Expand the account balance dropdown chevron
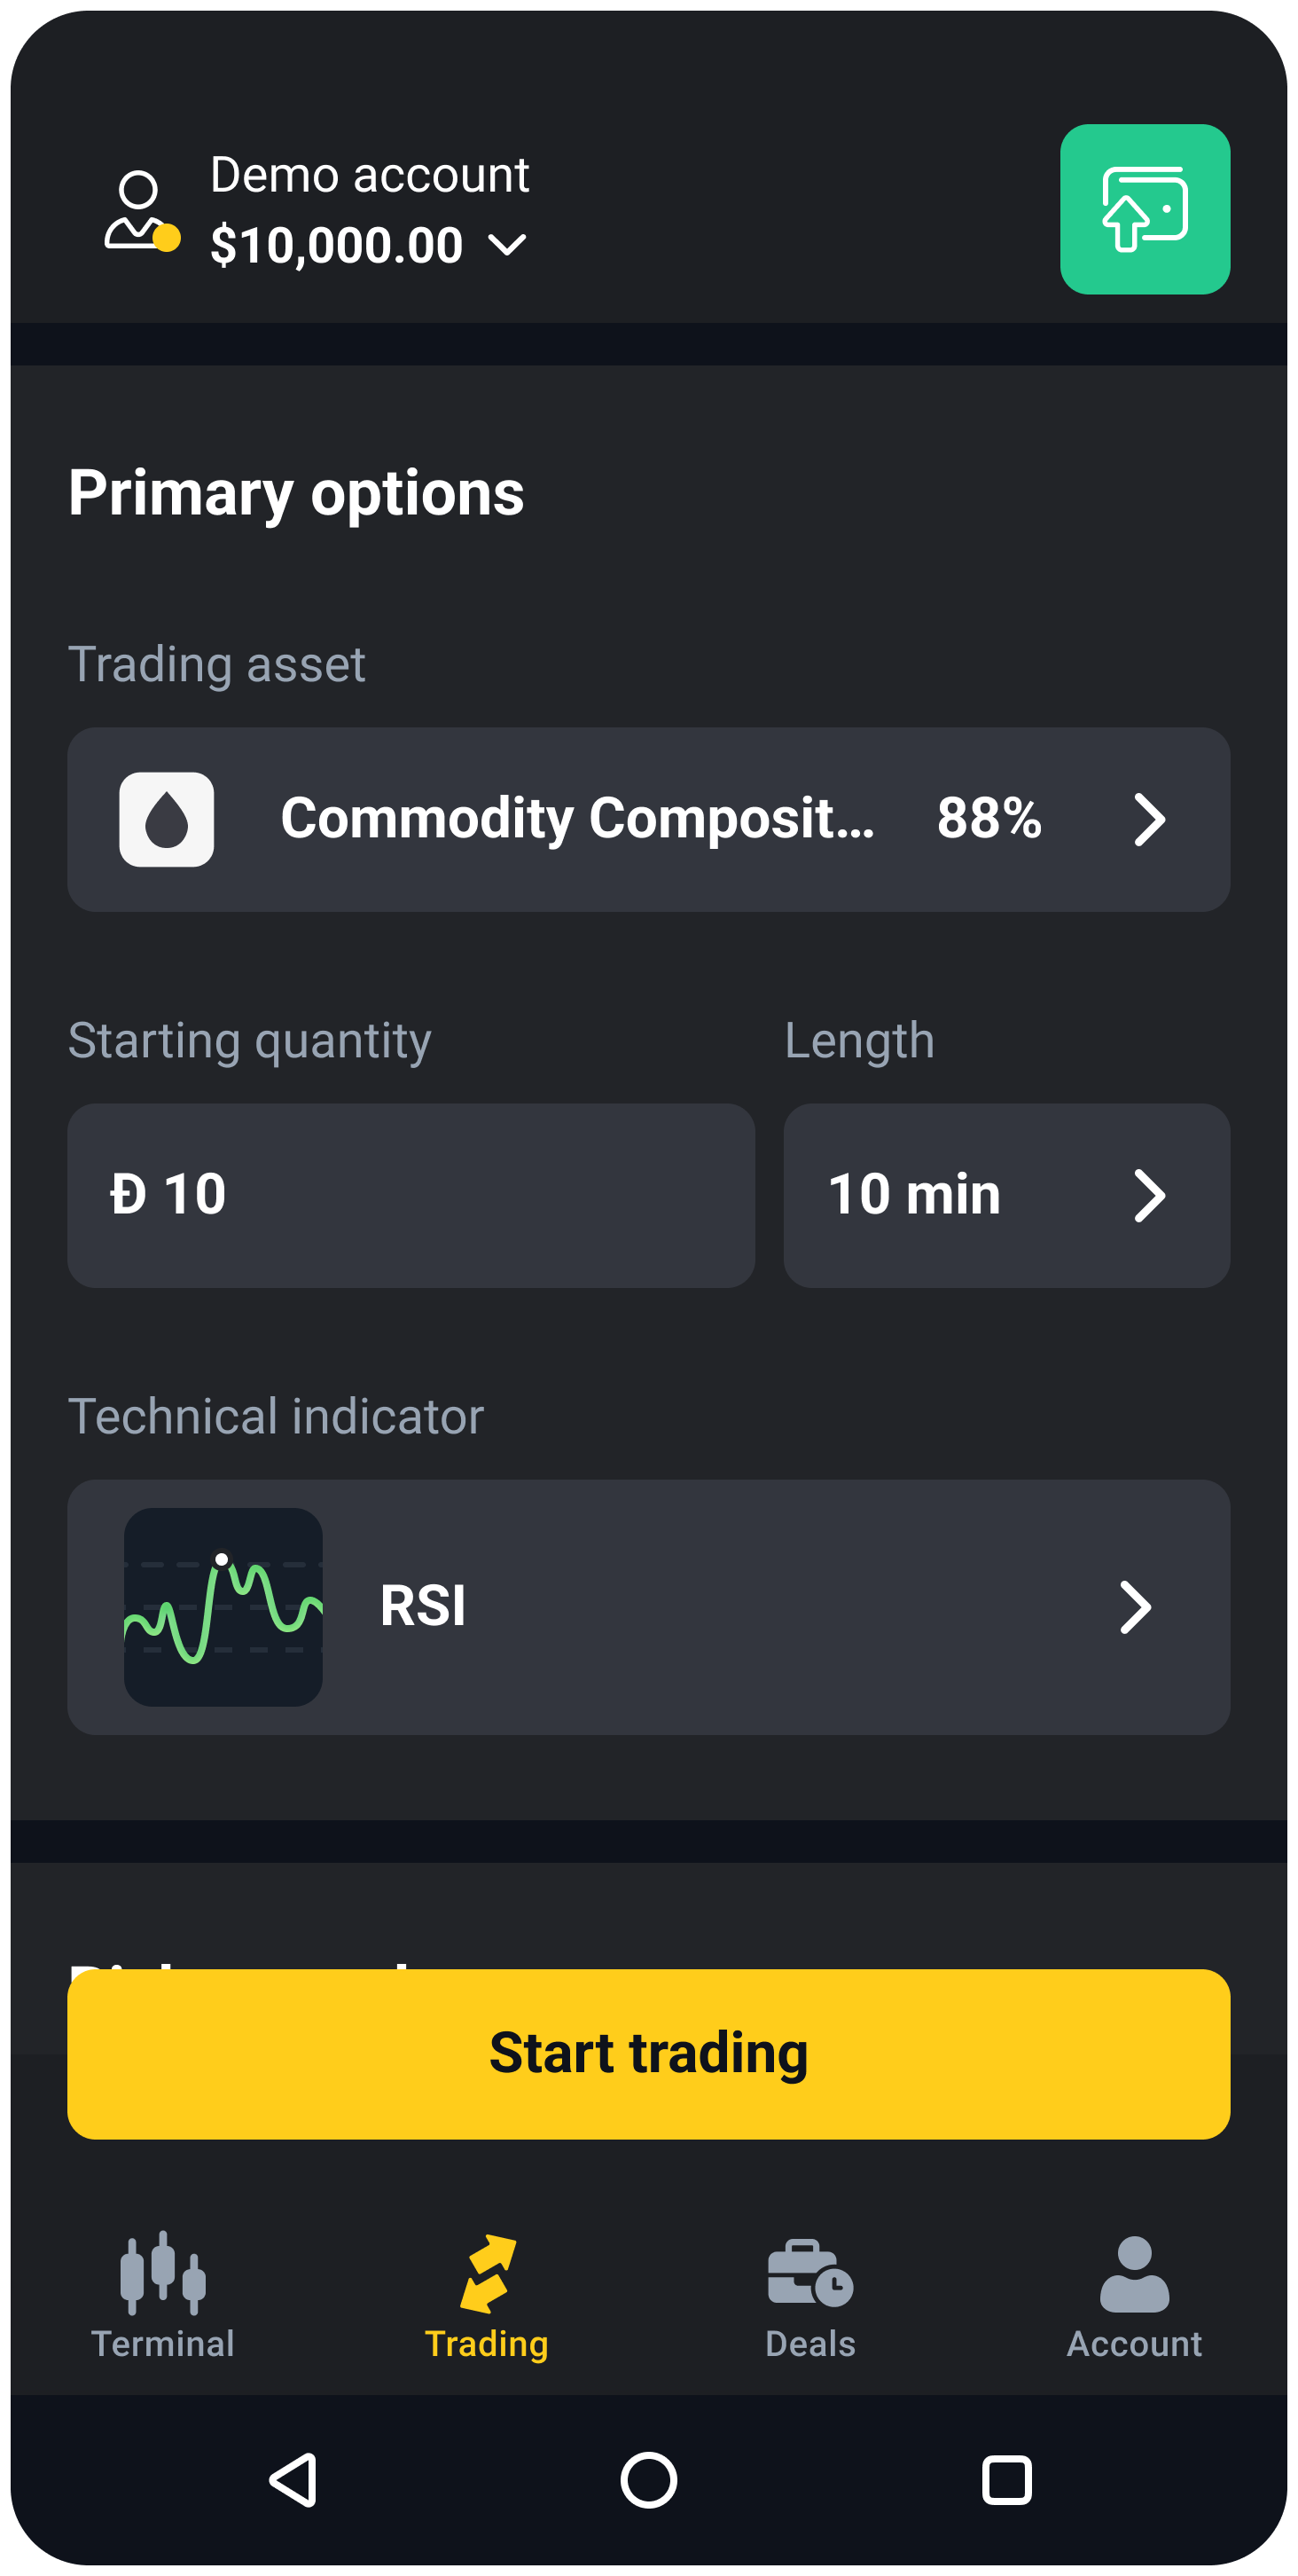 (508, 245)
